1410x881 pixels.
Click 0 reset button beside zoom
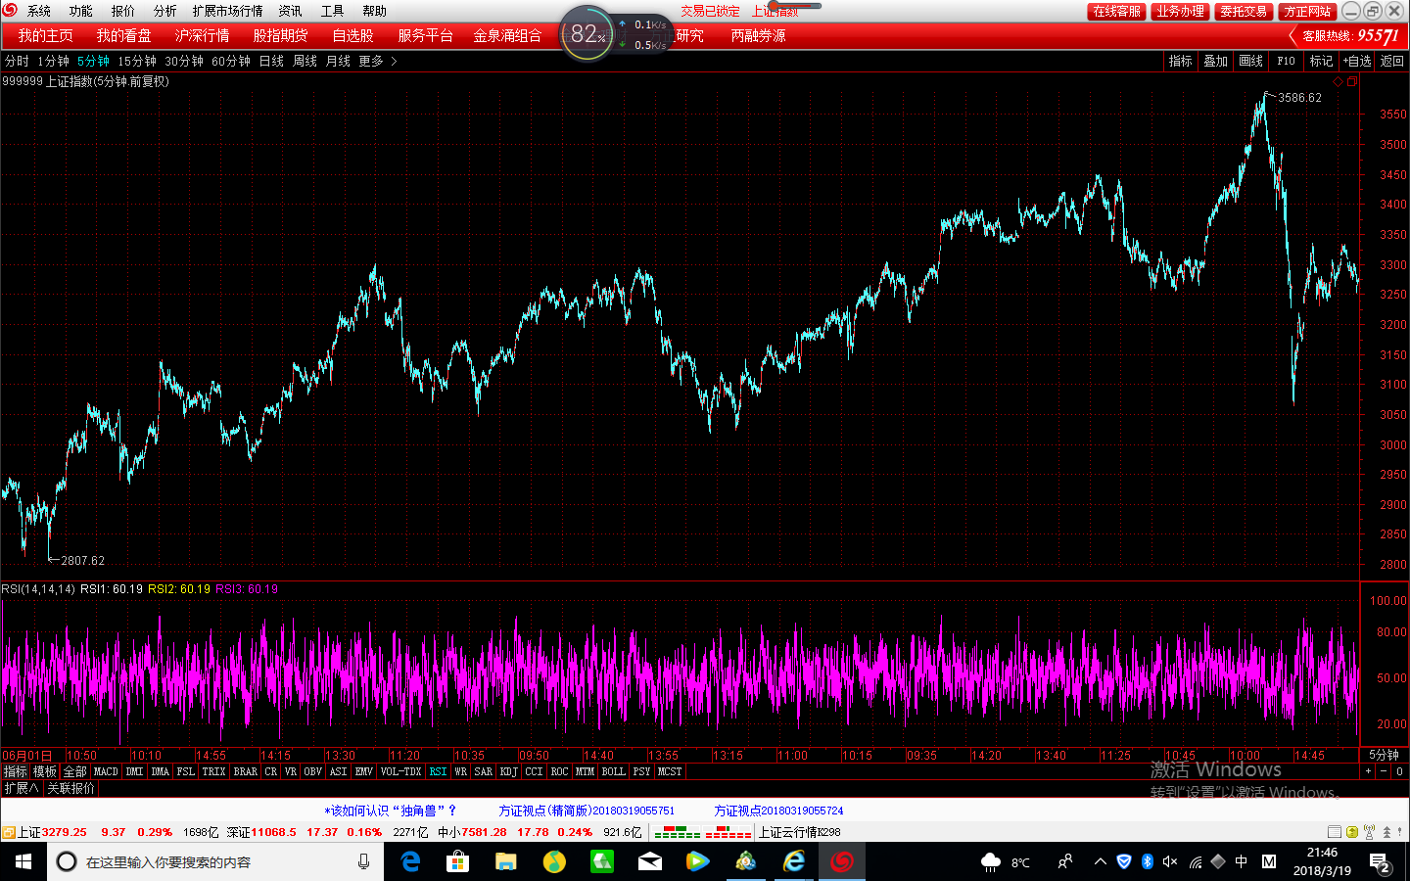(x=1400, y=771)
